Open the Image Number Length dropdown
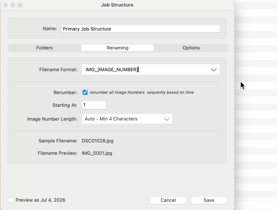The image size is (277, 210). (127, 119)
